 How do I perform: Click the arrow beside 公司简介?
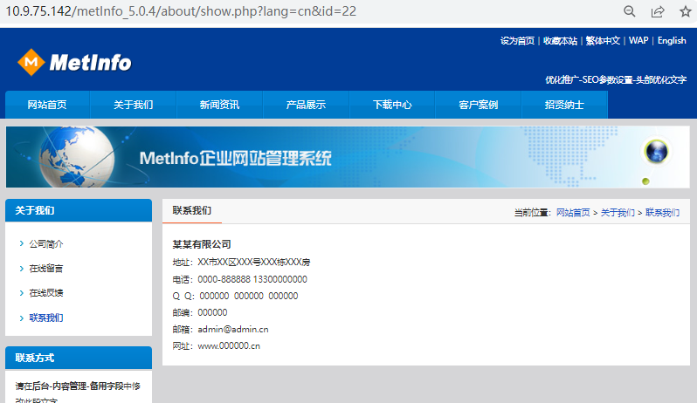click(21, 243)
